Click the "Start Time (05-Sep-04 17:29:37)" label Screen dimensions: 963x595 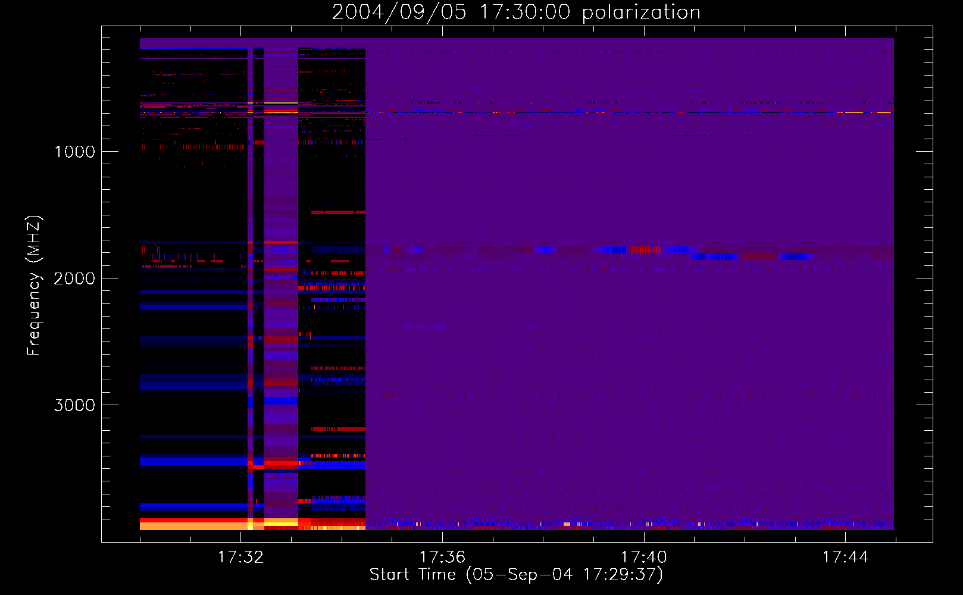(516, 575)
